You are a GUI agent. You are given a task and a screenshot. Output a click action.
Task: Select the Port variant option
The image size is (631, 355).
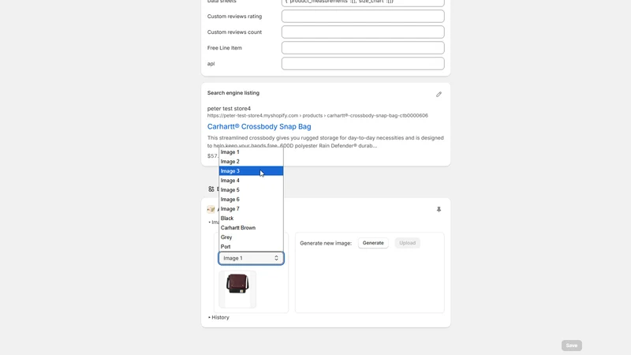point(251,247)
